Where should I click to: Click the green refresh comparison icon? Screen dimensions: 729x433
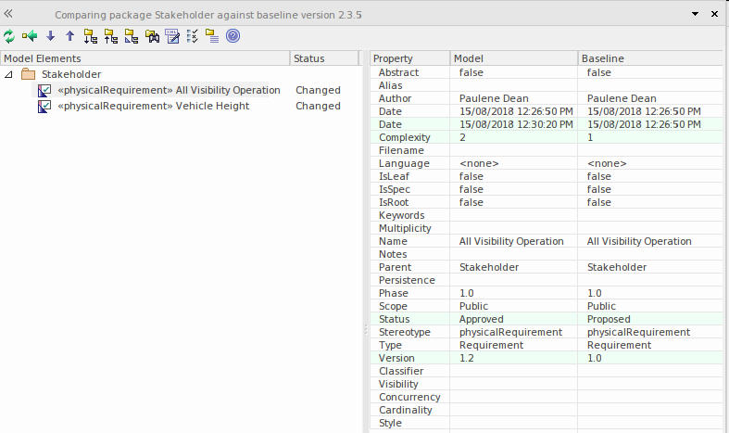9,36
